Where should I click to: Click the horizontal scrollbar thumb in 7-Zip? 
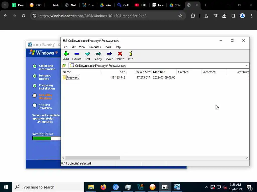pyautogui.click(x=93, y=157)
